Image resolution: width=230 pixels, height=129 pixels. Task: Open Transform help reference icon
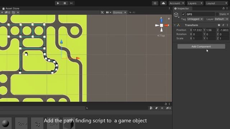pos(219,25)
